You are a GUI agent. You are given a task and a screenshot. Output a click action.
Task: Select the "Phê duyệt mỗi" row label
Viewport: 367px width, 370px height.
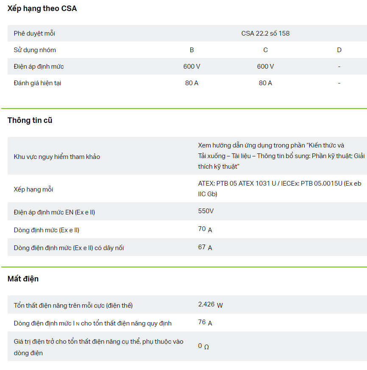[34, 33]
